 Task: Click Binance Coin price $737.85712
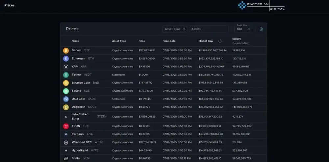click(x=145, y=83)
